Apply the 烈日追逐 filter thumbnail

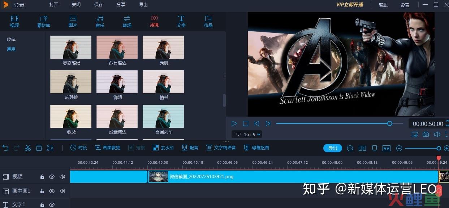tap(117, 47)
